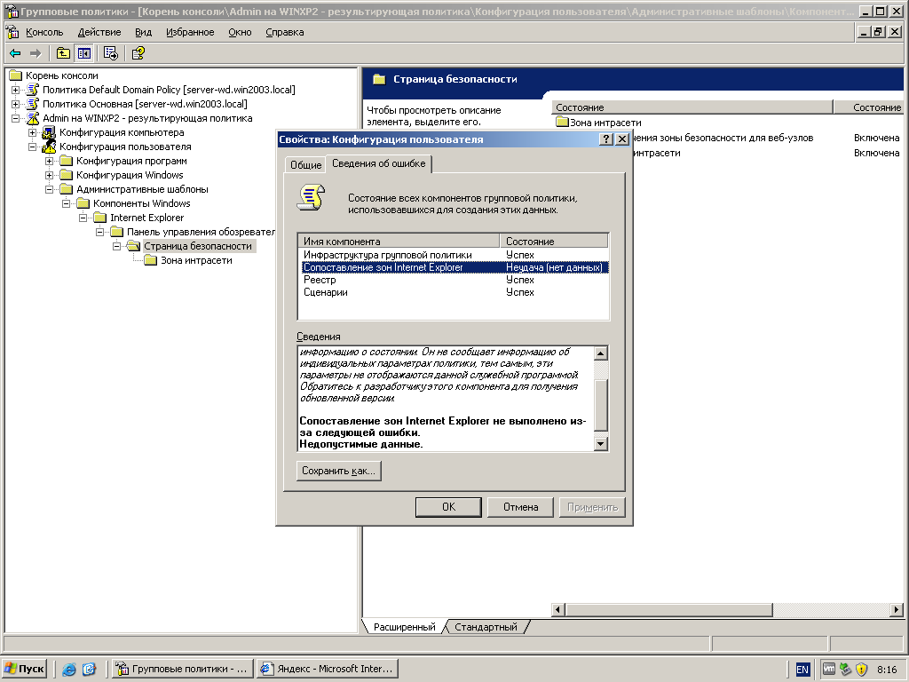Click the right pane scroll right arrow
The width and height of the screenshot is (909, 682).
pos(897,609)
